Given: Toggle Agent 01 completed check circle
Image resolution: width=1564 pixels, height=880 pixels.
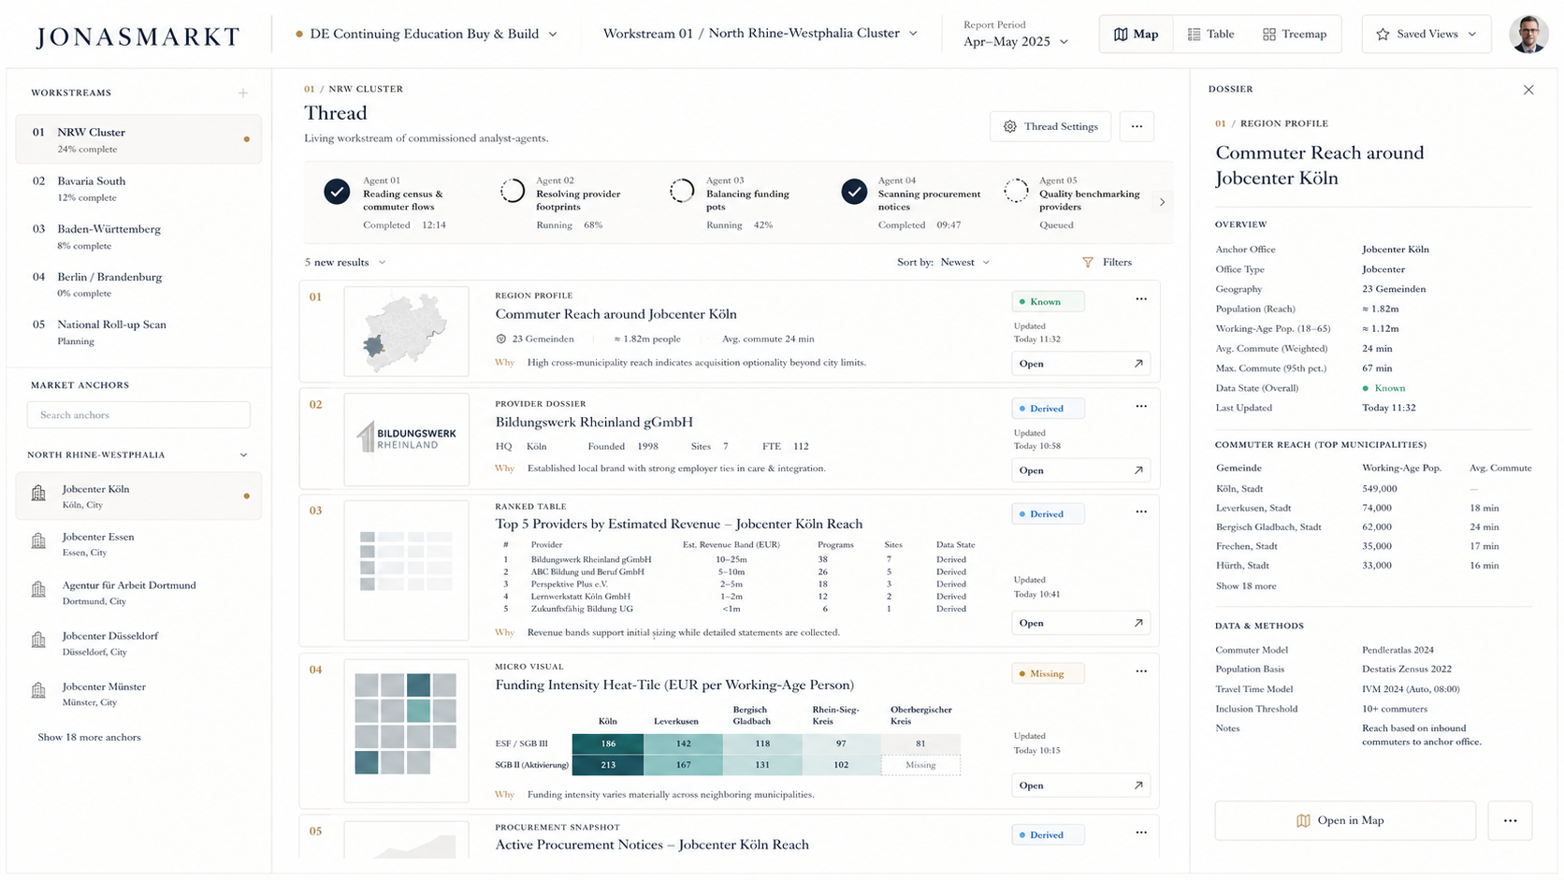Looking at the screenshot, I should coord(337,192).
